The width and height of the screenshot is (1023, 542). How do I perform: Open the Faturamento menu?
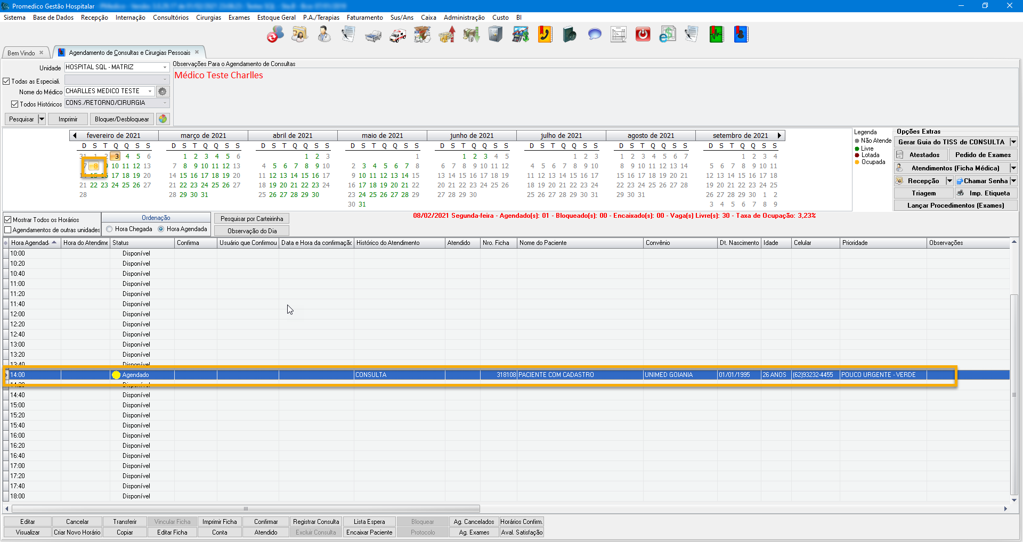click(364, 18)
